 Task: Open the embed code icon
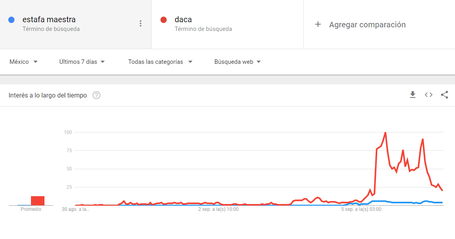(x=428, y=95)
